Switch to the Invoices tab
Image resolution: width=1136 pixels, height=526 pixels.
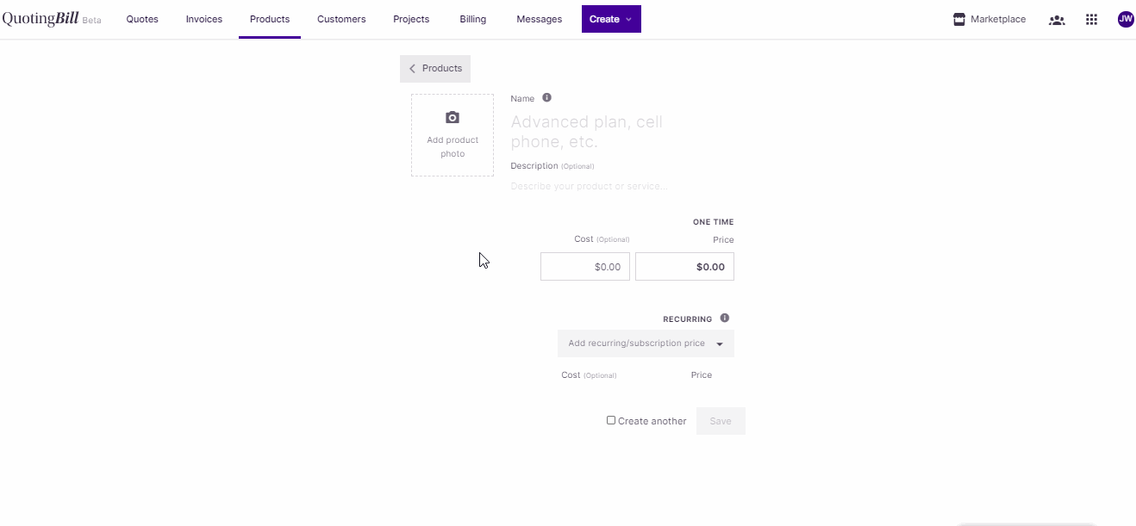pyautogui.click(x=204, y=19)
